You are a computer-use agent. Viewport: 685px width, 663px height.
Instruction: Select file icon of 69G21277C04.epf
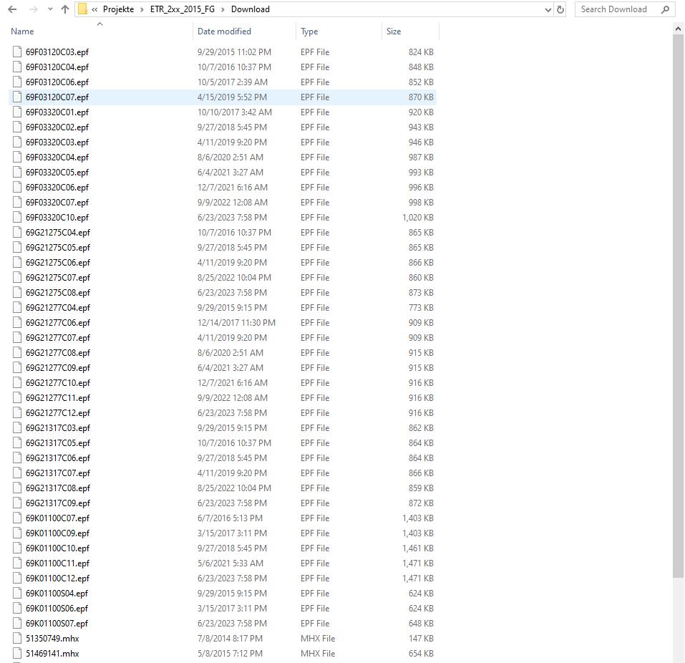[17, 308]
